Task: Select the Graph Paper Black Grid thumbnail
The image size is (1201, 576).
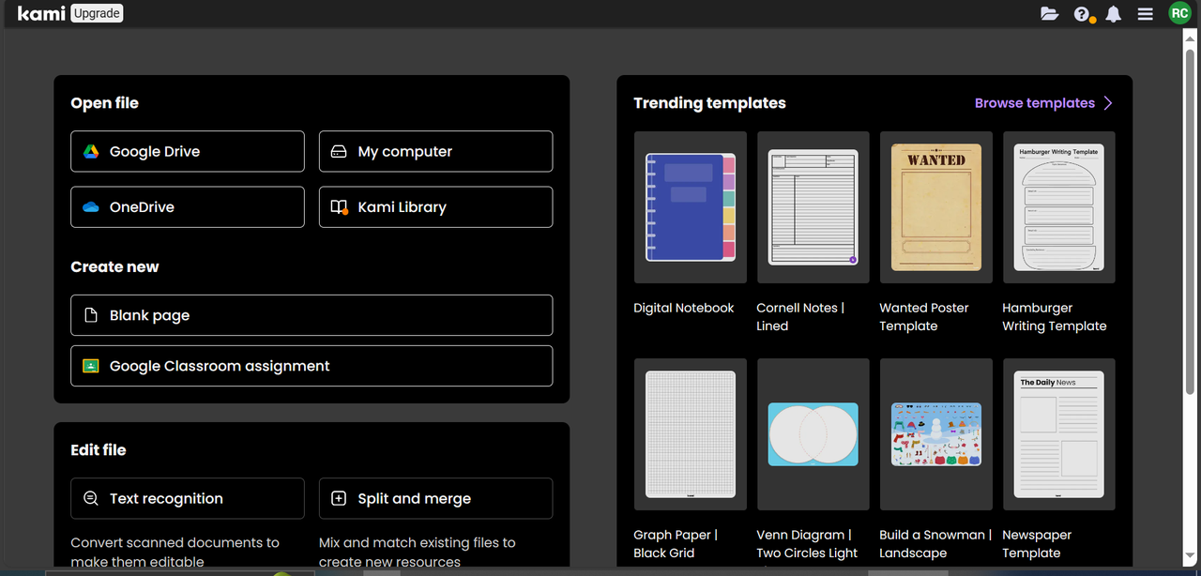Action: coord(691,434)
